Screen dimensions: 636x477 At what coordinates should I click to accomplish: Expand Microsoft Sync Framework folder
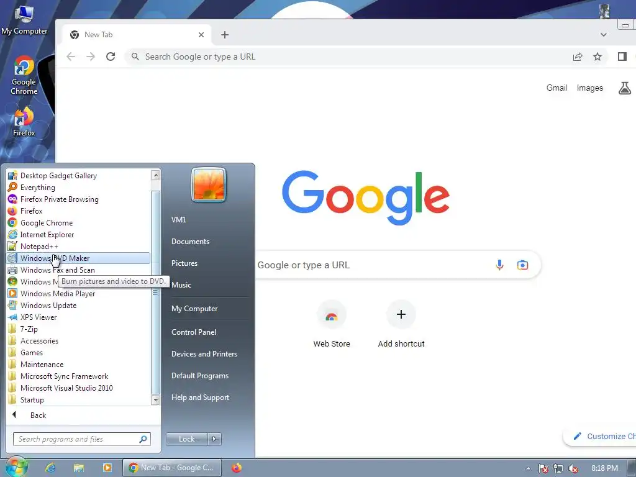pyautogui.click(x=78, y=376)
